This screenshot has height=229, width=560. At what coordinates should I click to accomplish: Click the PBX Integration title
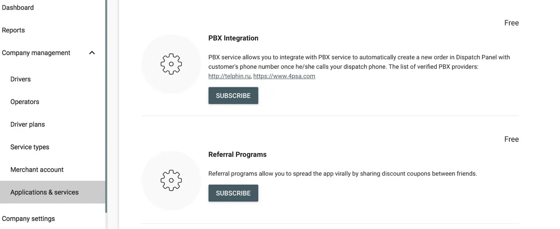point(233,38)
